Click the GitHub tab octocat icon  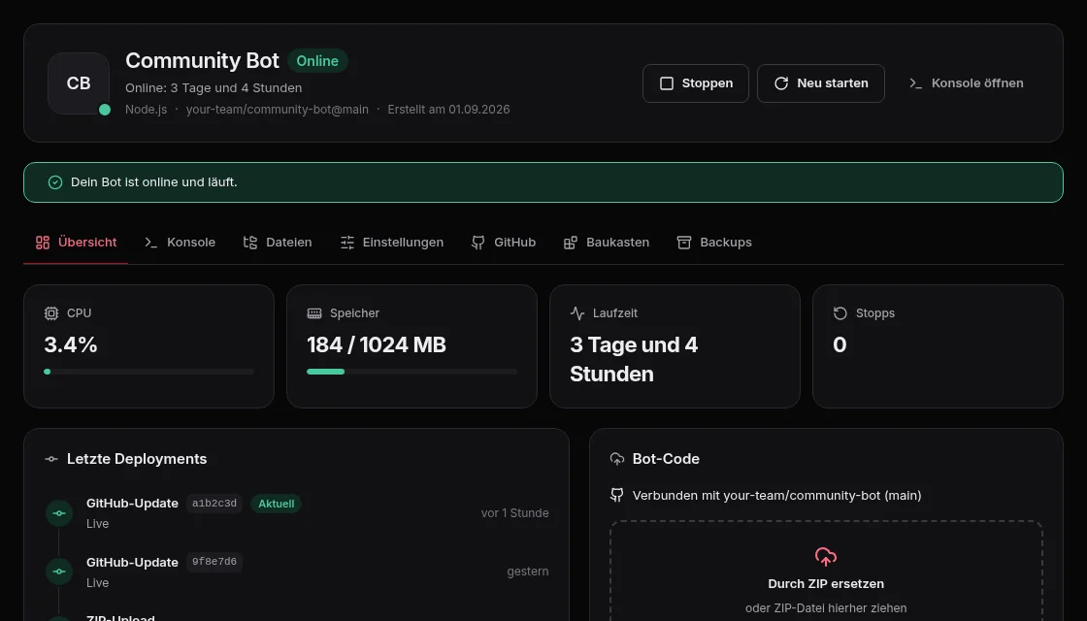(x=478, y=243)
